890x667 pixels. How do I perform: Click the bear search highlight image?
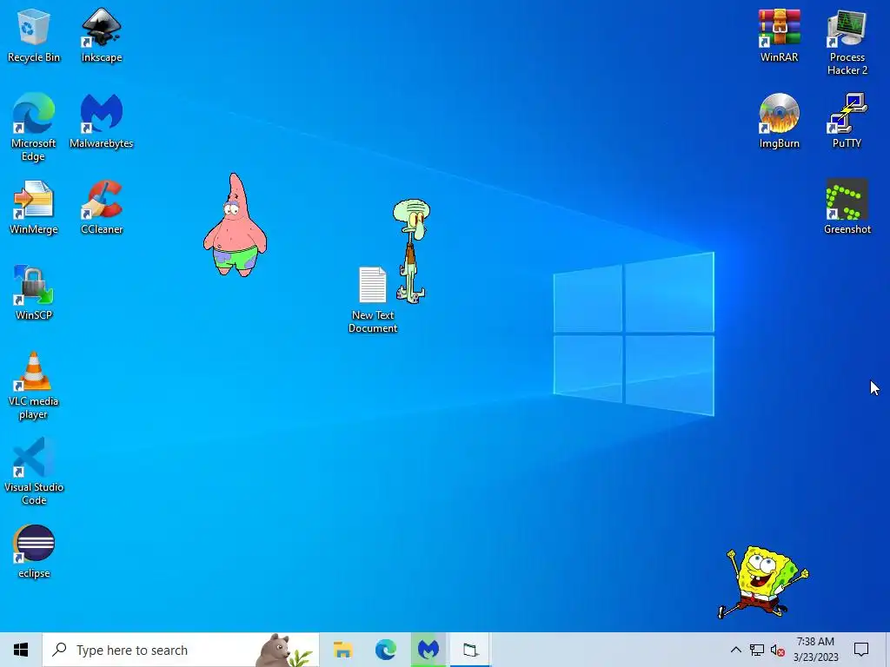284,650
